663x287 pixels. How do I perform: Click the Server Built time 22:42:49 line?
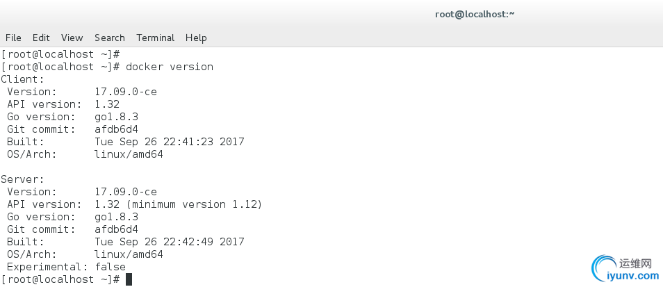point(126,242)
